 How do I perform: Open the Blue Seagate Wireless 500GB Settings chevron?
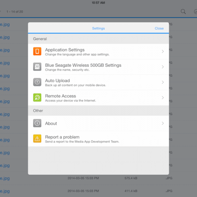[x=163, y=67]
